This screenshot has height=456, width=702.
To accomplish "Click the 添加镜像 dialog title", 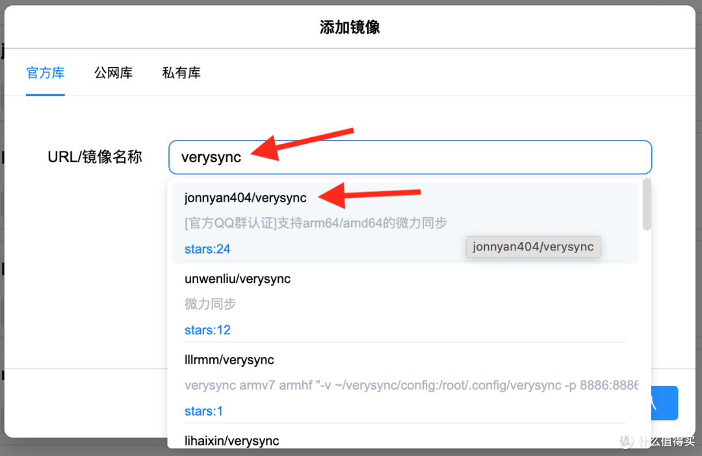I will (x=350, y=27).
